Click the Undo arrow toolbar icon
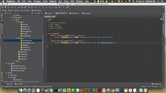 (x=12, y=7)
